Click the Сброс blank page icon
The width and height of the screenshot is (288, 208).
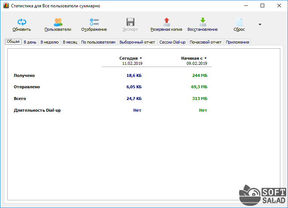[x=239, y=22]
